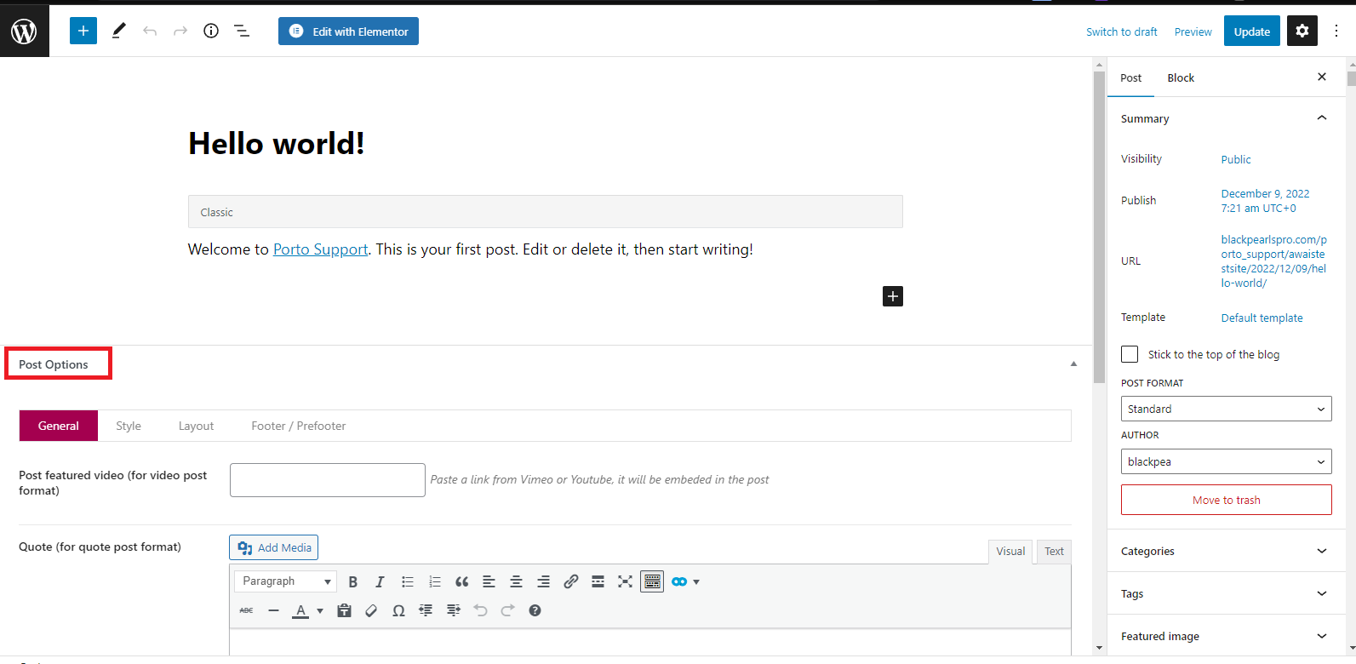Apply Italic in the quote editor
The width and height of the screenshot is (1356, 664).
380,581
